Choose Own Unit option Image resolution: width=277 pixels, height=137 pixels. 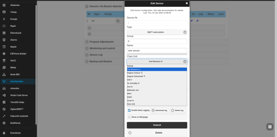point(157,104)
